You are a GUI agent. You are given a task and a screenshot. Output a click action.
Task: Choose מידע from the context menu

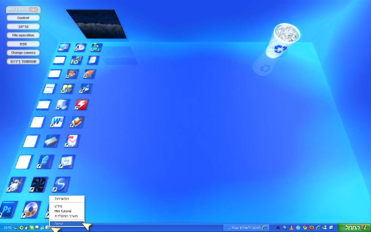(67, 206)
